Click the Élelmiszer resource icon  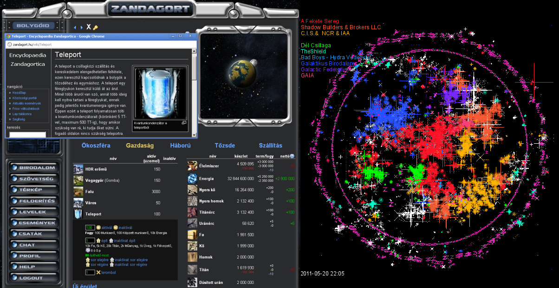[192, 166]
